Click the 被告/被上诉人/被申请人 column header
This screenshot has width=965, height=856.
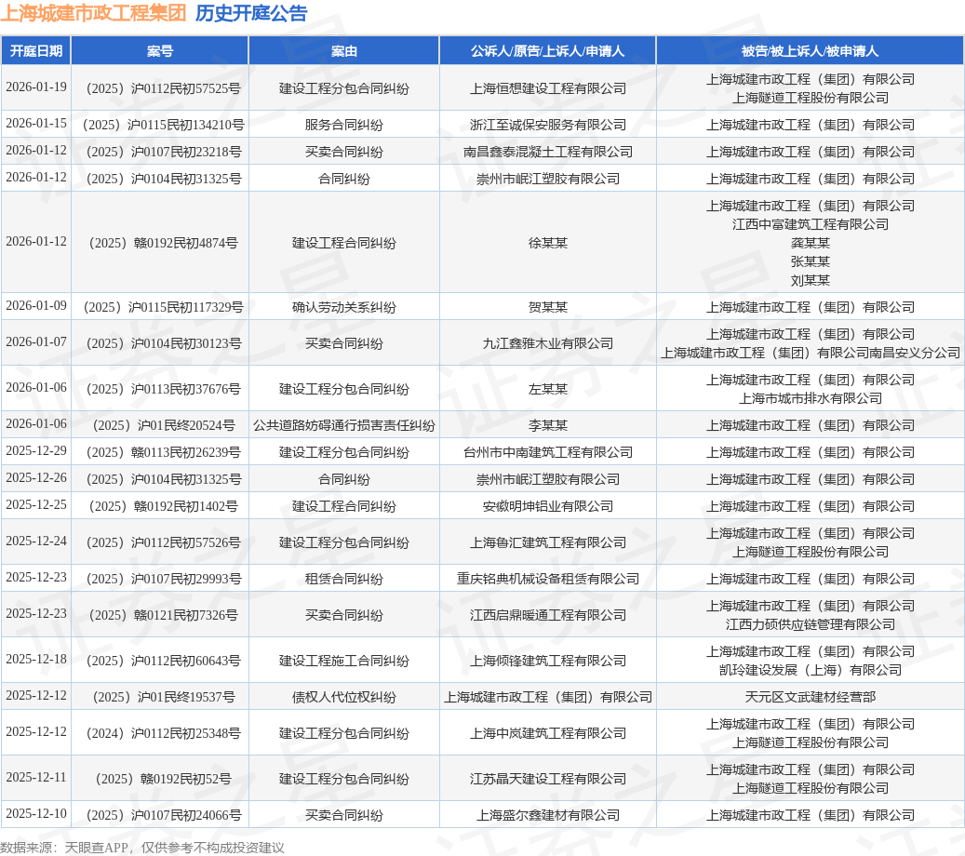(x=810, y=51)
